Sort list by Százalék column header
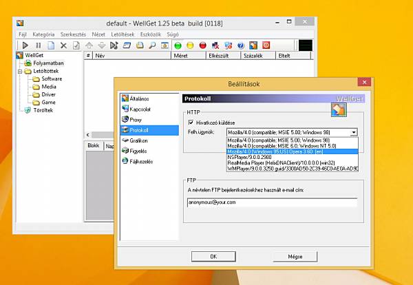 [x=258, y=56]
